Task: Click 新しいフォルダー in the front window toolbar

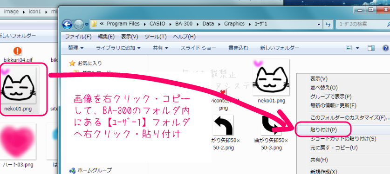Action: click(x=280, y=48)
